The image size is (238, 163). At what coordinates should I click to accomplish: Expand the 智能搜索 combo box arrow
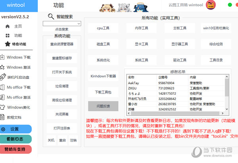[x=79, y=24]
